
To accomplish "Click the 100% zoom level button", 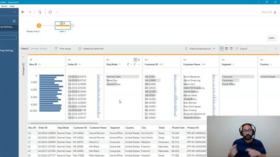I will pyautogui.click(x=271, y=38).
